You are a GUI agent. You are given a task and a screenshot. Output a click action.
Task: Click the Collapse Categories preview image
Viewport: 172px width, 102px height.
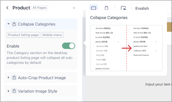(x=126, y=48)
